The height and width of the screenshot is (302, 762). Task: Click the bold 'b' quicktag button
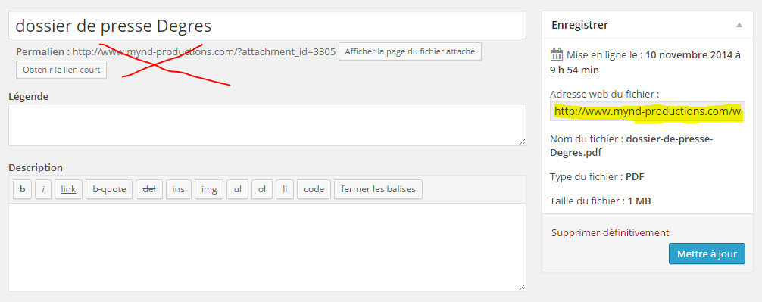click(23, 189)
